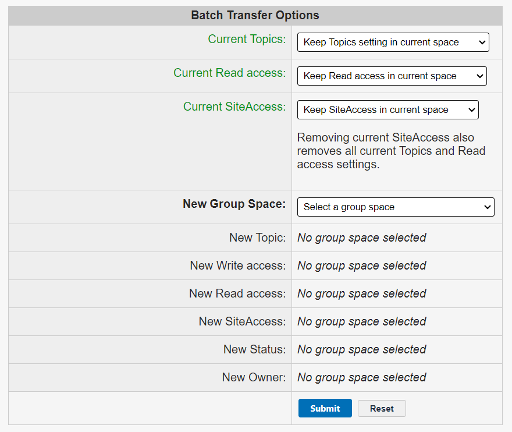Open the Current Read access dropdown
Screen dimensions: 512x432
point(392,76)
